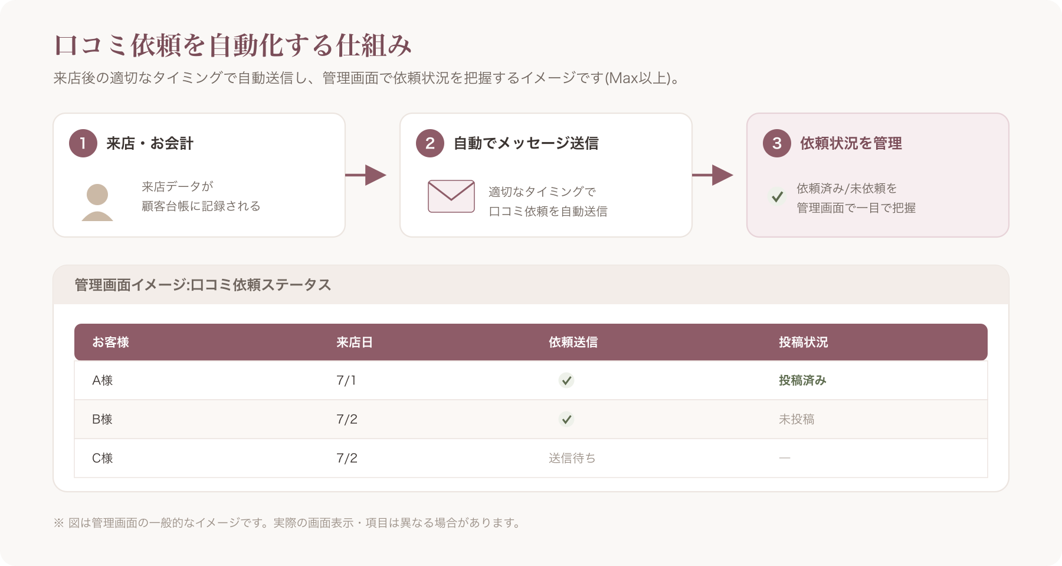Click the 自動でメッセージ送信 step heading
This screenshot has width=1062, height=566.
[526, 143]
